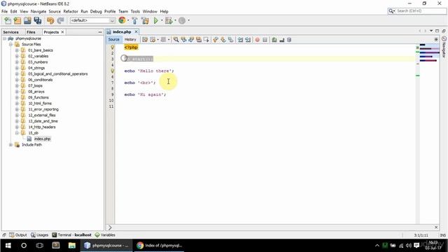Click the volume icon in the system tray
This screenshot has height=252, width=448.
pos(409,246)
